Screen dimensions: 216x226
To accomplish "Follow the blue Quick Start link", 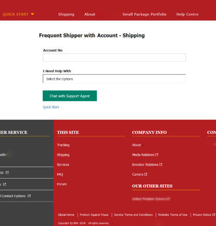I will click(x=51, y=107).
